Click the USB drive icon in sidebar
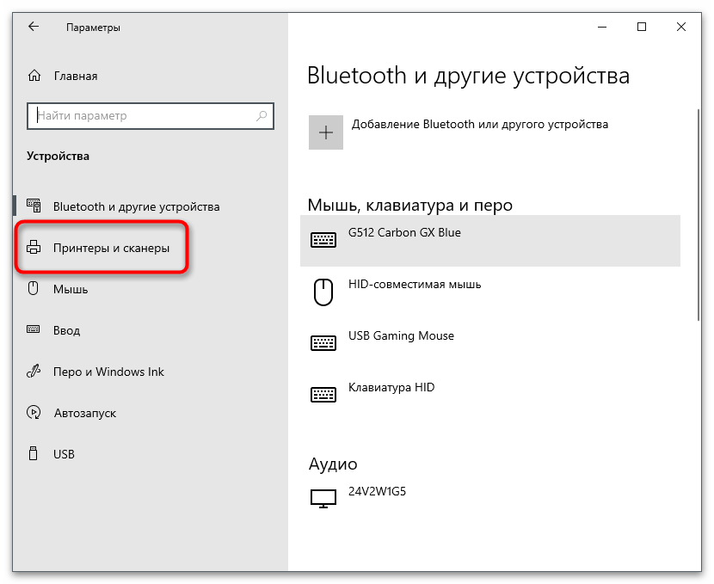714x584 pixels. pyautogui.click(x=34, y=454)
